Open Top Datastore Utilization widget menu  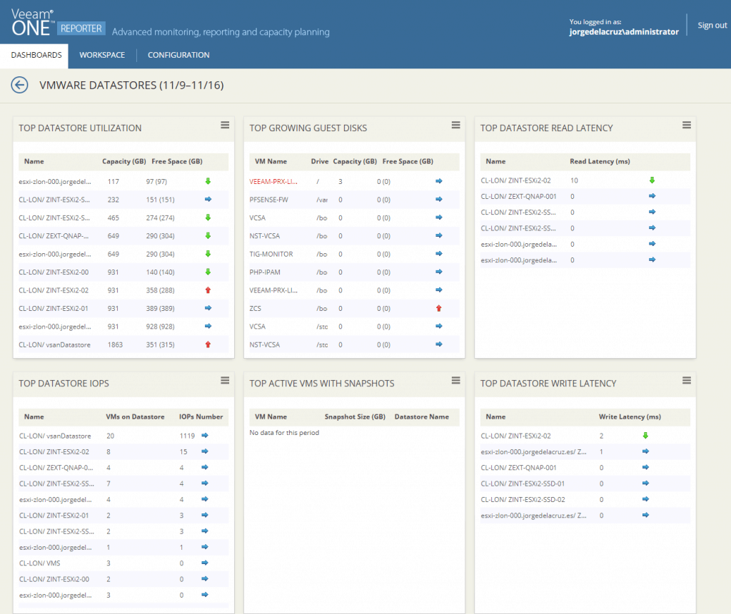coord(225,126)
